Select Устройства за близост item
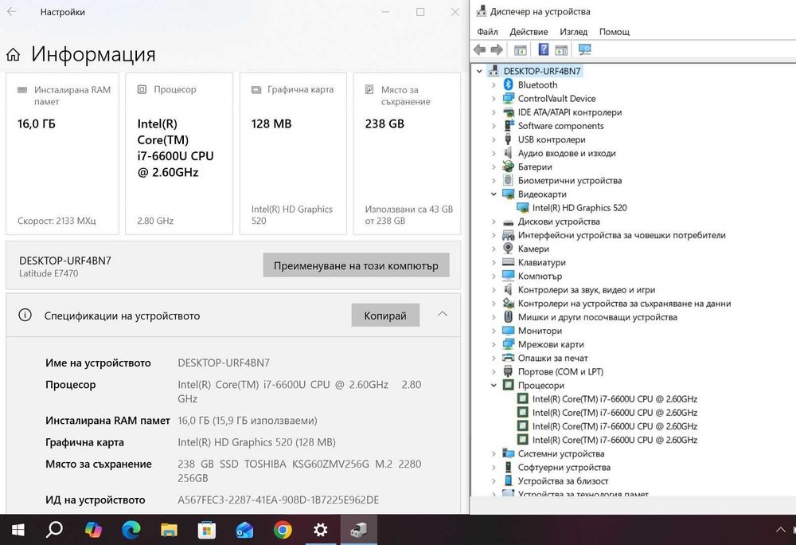796x545 pixels. pyautogui.click(x=563, y=481)
